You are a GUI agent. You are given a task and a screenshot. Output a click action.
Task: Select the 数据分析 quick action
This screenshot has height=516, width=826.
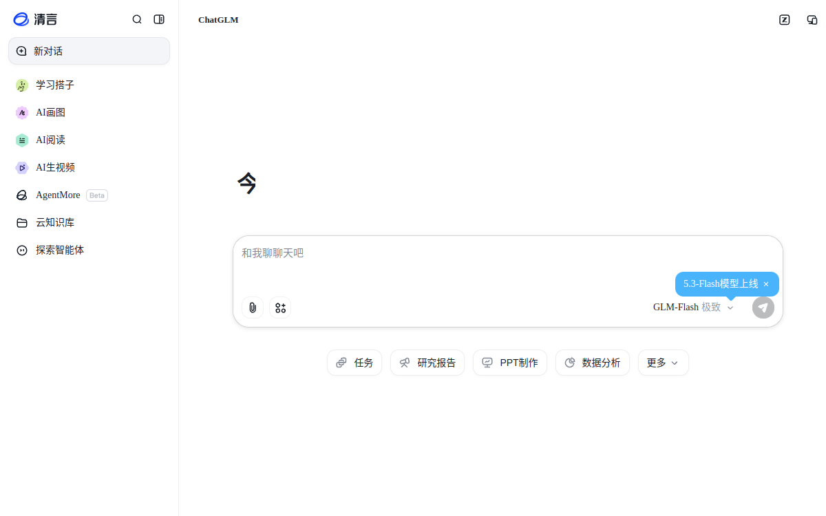coord(593,363)
